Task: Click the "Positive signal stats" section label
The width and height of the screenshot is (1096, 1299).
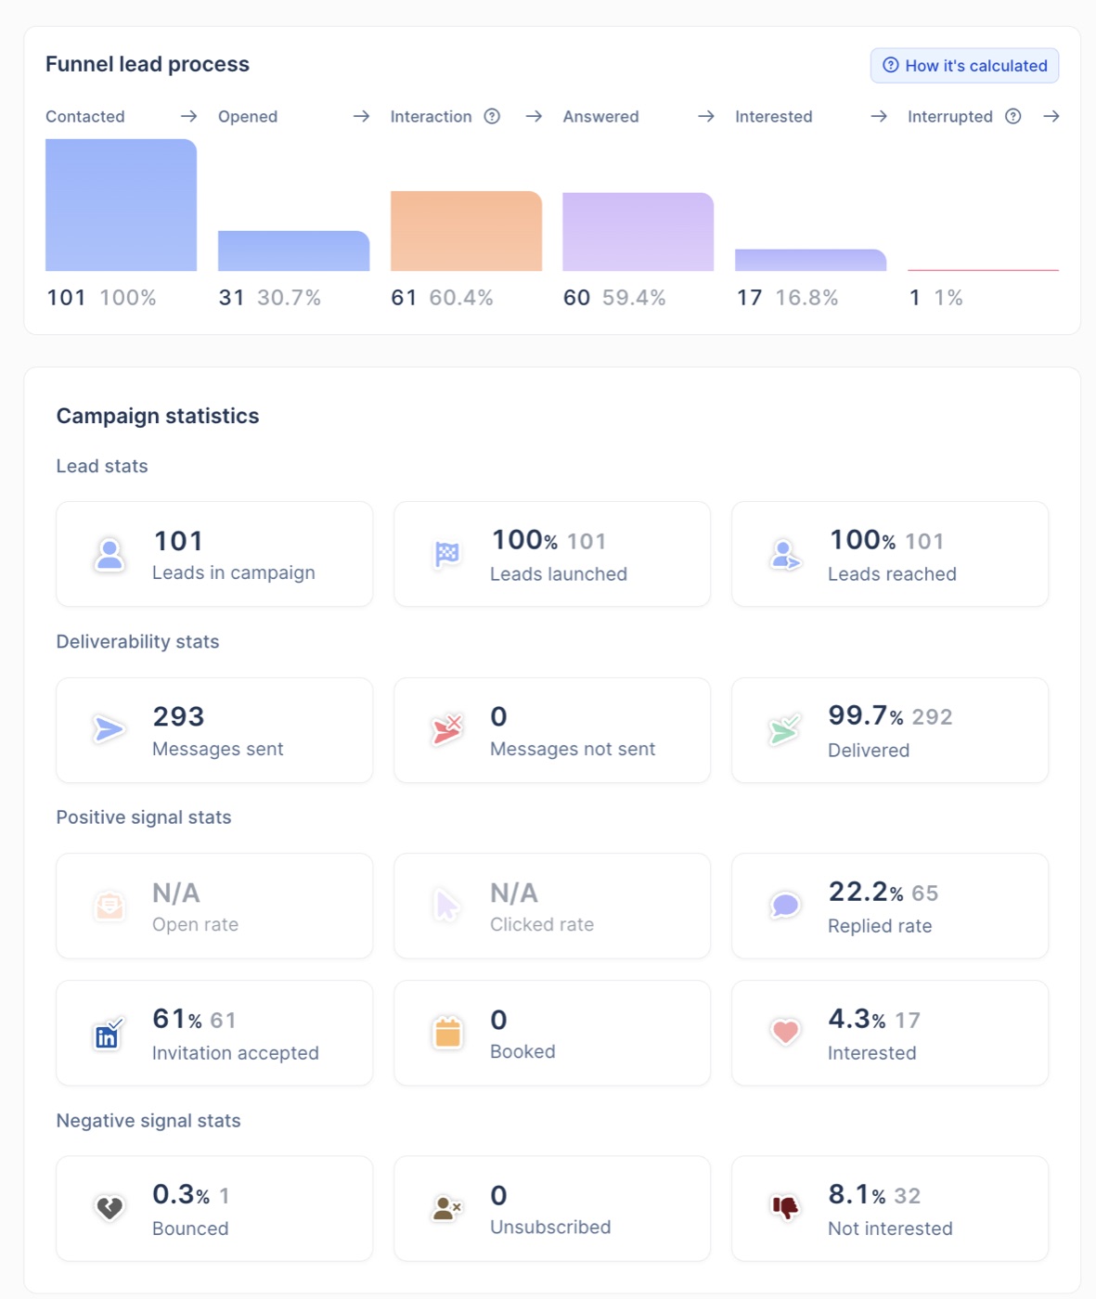Action: [144, 817]
